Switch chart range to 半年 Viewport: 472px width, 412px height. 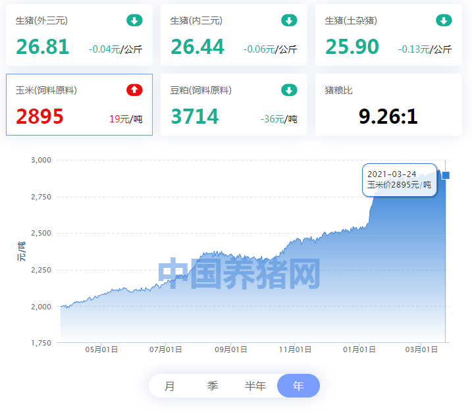pos(255,386)
